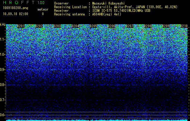Click the 0.7 kHz axis label

[x=2, y=100]
